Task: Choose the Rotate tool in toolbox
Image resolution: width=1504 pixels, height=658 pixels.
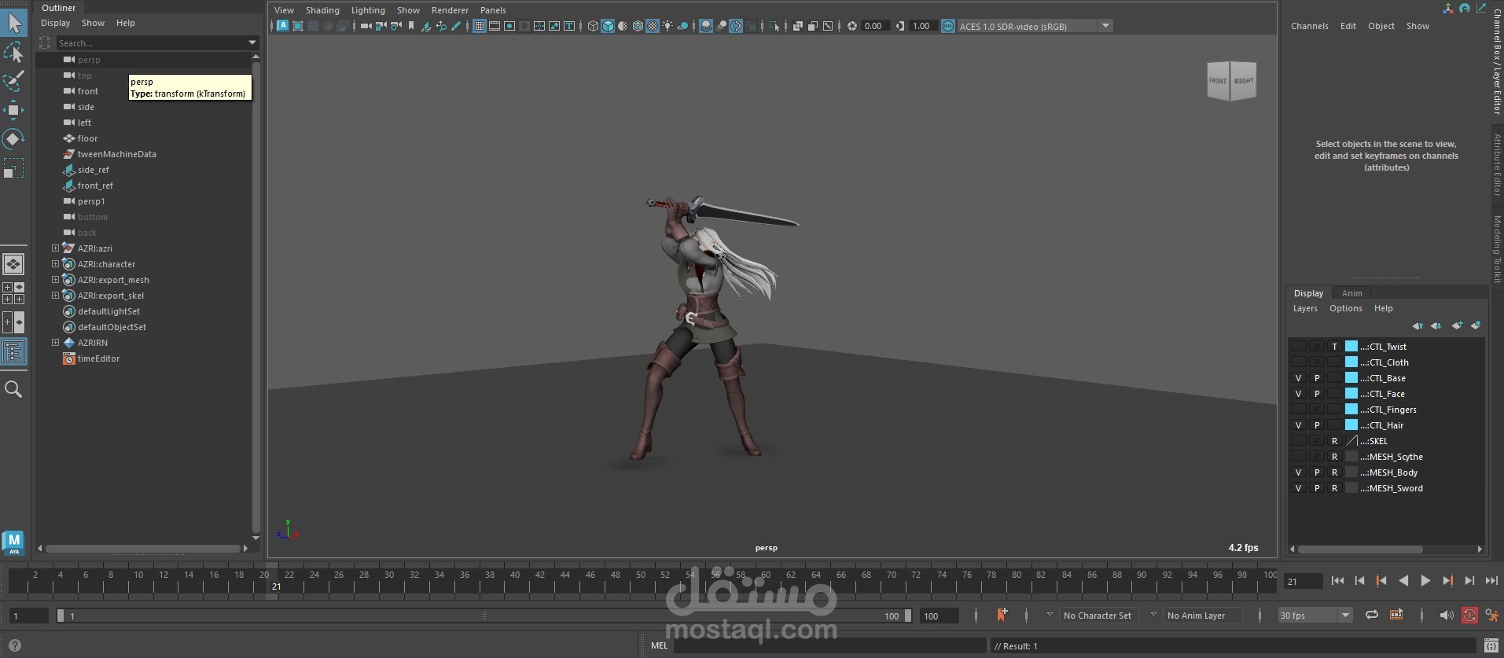Action: 13,139
